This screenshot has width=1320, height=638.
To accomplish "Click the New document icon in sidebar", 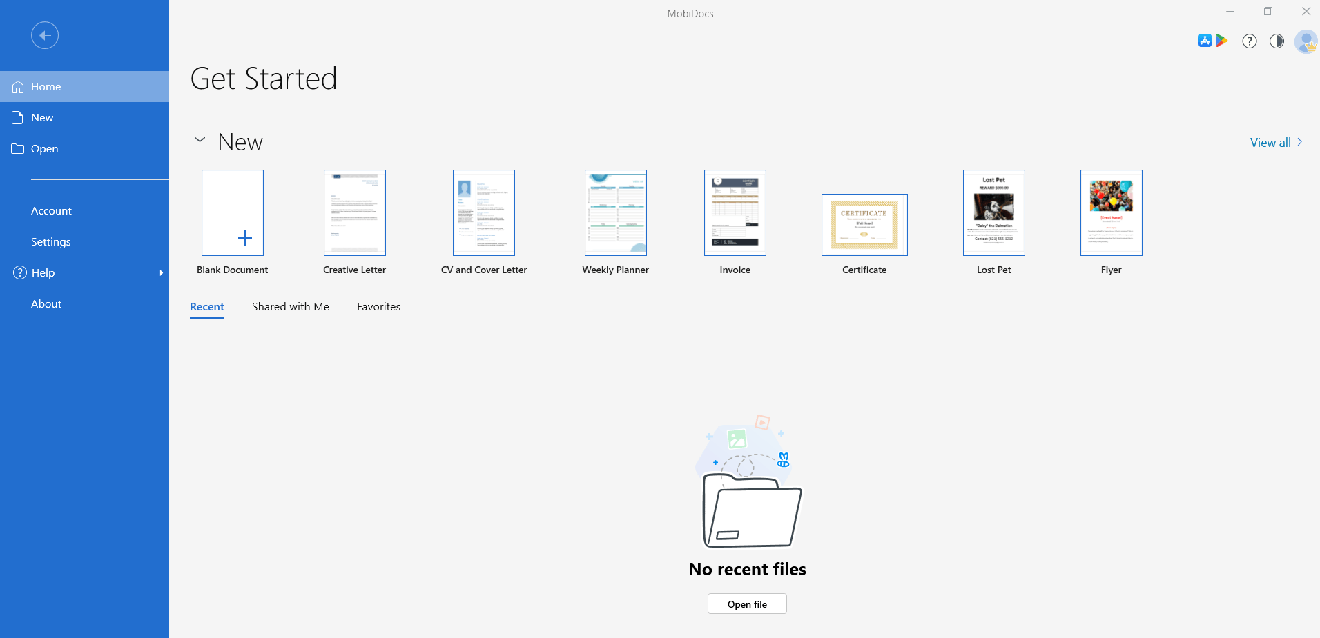I will (18, 118).
